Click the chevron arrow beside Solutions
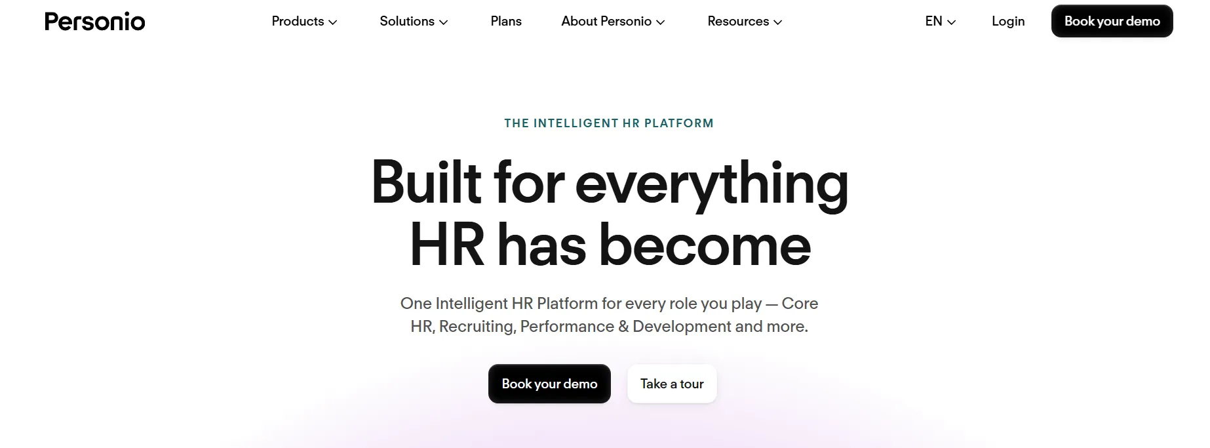The image size is (1210, 448). point(444,22)
